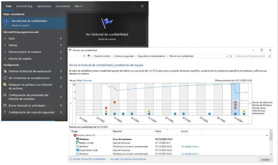Switch to the Documentos search tab

tap(63, 6)
